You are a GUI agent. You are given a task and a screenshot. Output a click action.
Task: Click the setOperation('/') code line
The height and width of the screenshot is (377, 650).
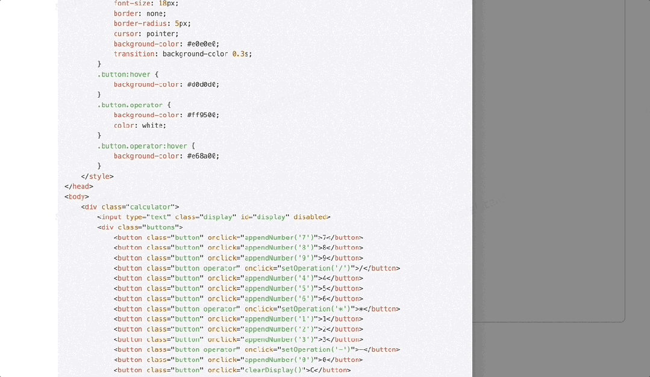[257, 268]
